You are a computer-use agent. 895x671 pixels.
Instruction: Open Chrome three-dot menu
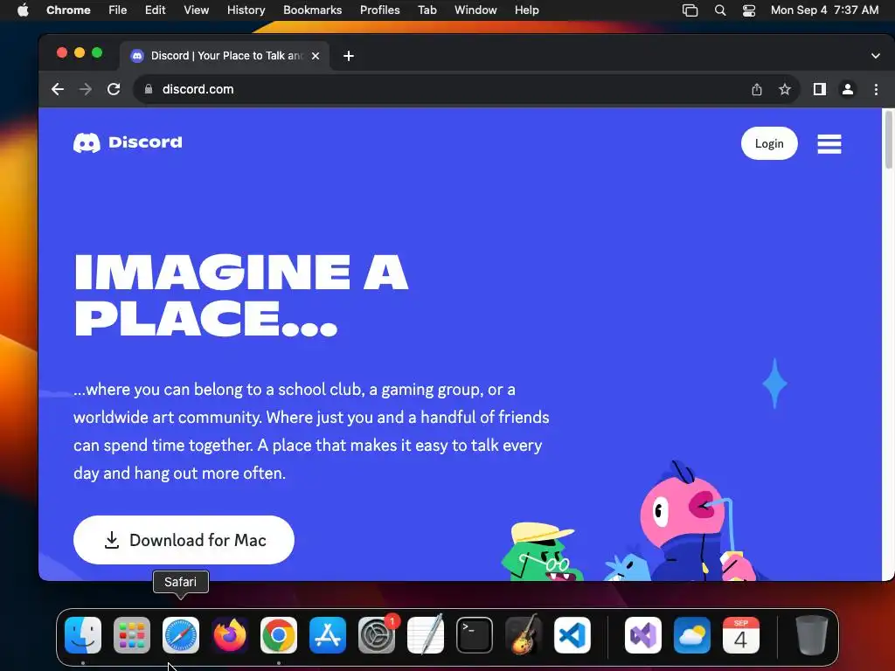click(876, 89)
